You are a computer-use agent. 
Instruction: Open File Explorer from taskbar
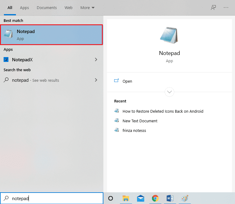(x=126, y=198)
